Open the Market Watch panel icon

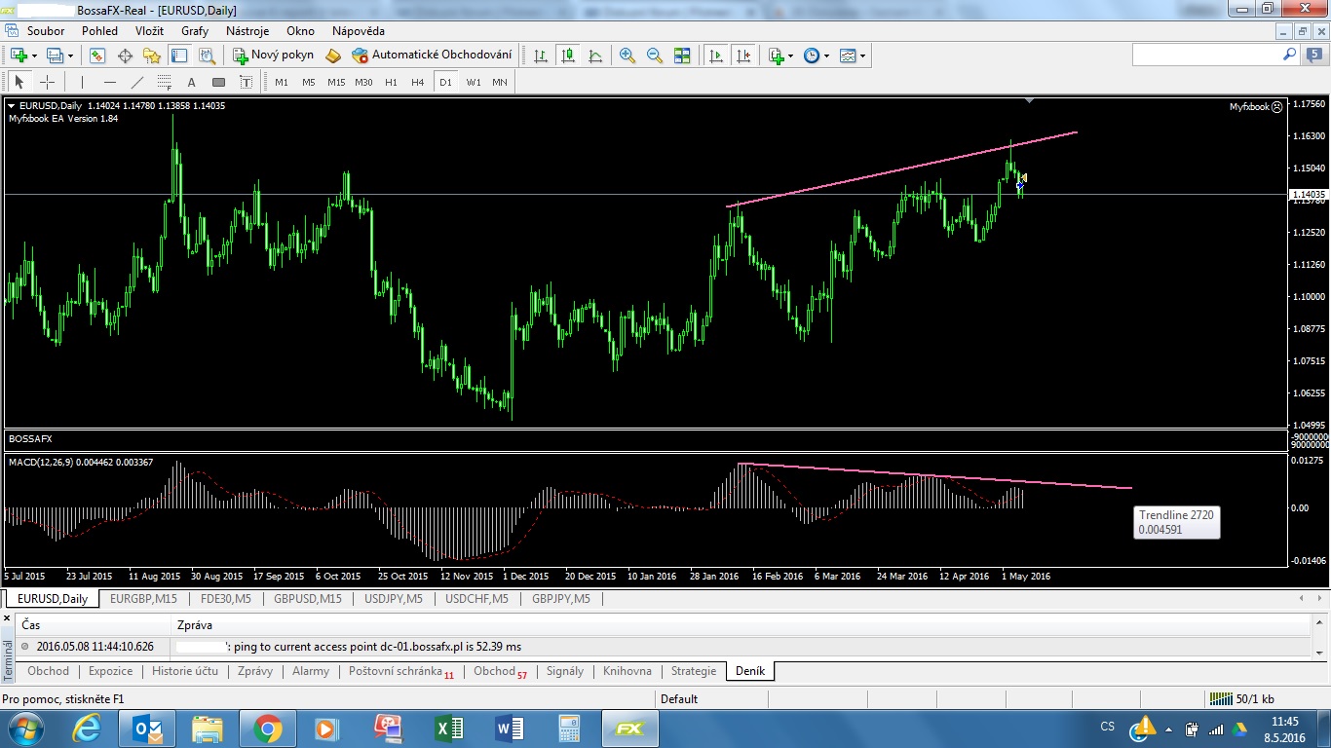pyautogui.click(x=97, y=56)
